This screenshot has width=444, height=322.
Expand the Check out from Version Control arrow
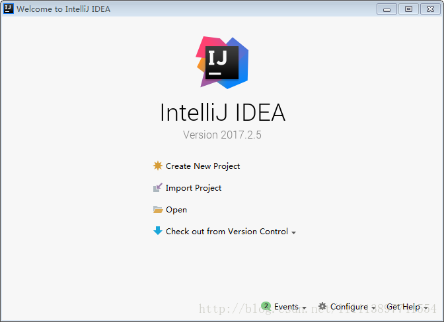point(293,233)
